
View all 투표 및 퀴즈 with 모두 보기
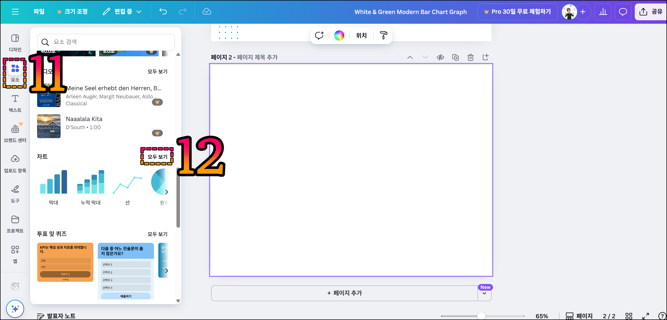pyautogui.click(x=158, y=234)
